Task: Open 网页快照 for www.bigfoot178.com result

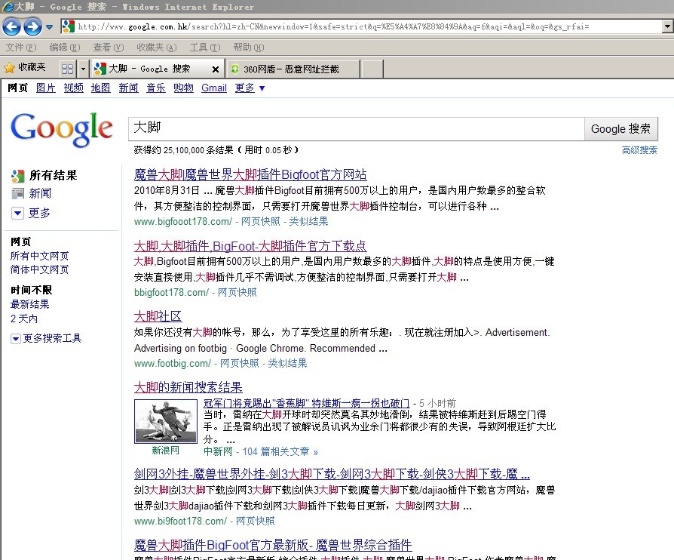Action: (x=260, y=222)
